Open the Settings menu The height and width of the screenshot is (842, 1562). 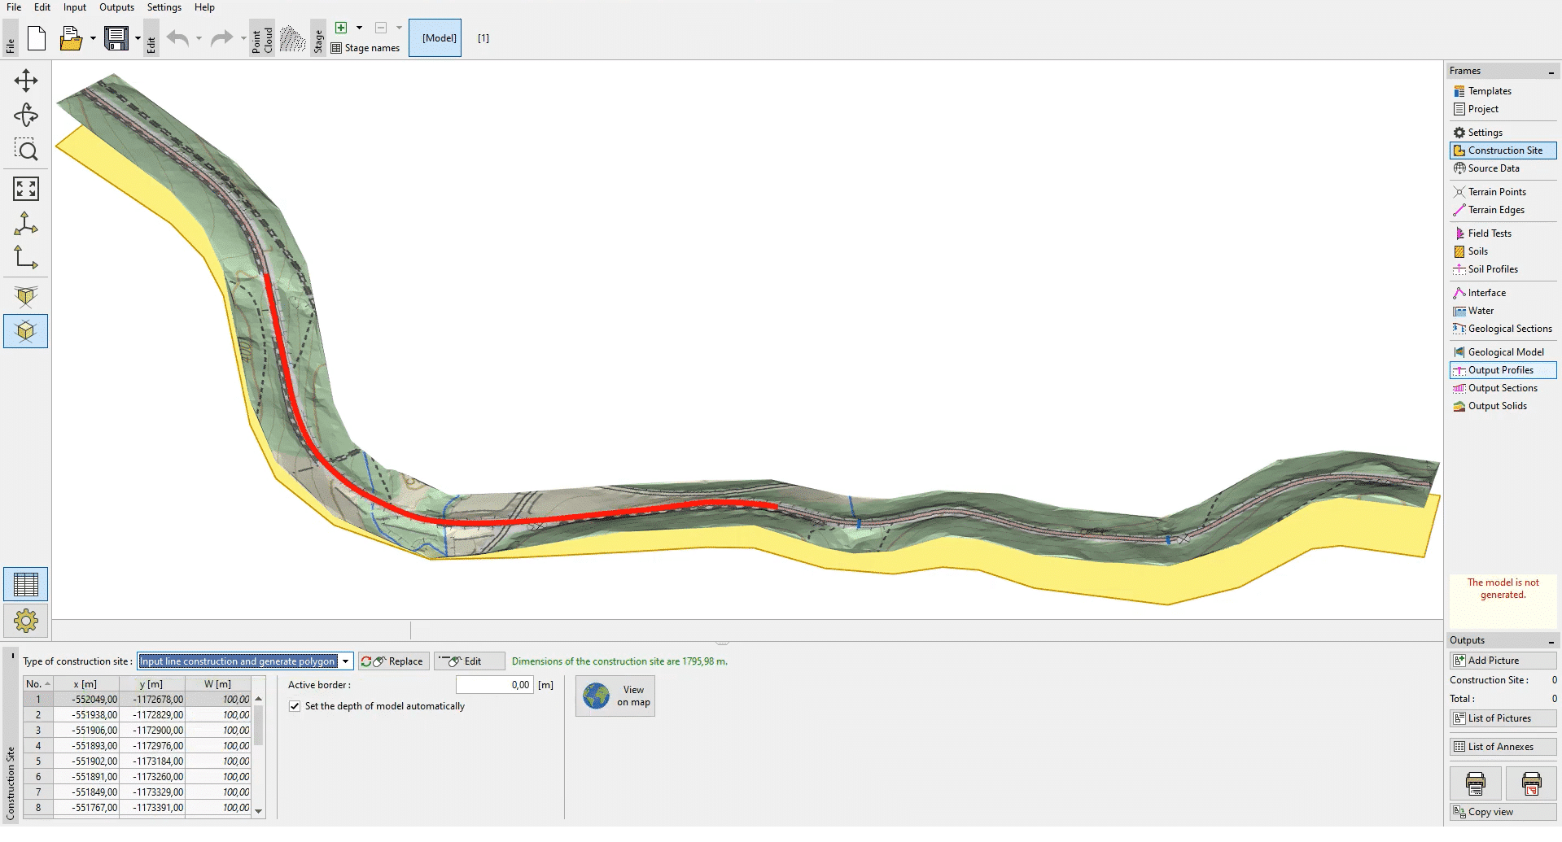(164, 7)
